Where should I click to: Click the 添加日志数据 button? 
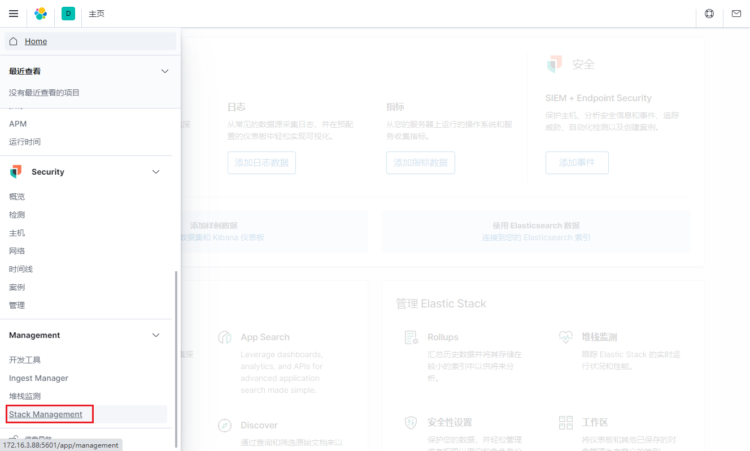[x=261, y=163]
